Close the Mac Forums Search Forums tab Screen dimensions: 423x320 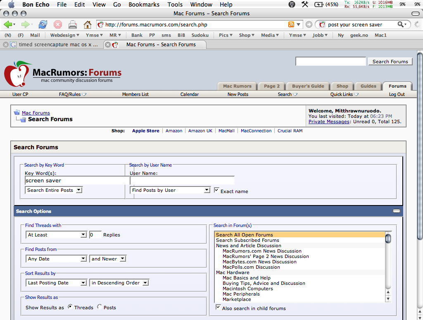tap(108, 45)
